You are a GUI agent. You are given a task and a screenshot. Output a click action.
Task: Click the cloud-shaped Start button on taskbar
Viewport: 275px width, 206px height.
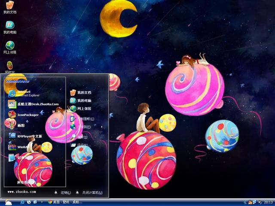point(8,202)
